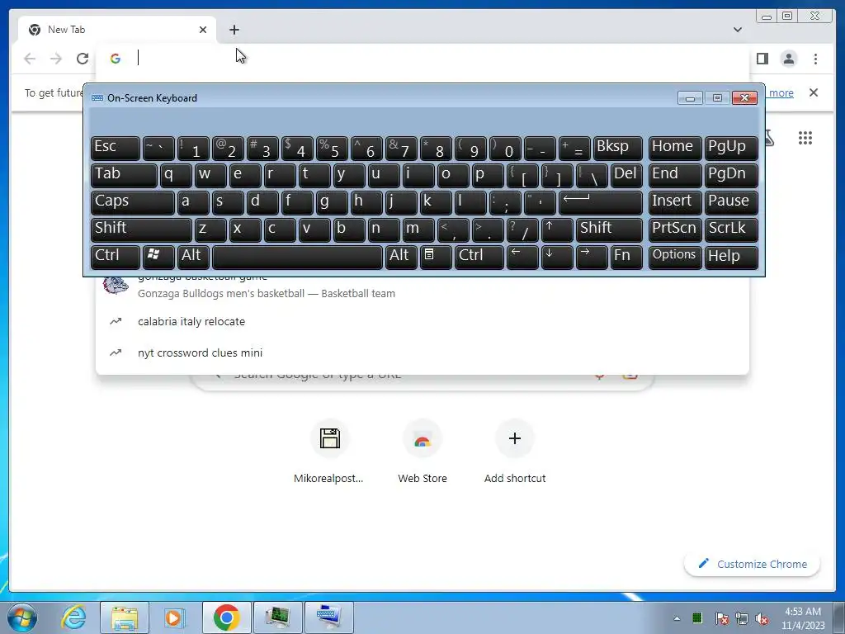Tap the Help key
The height and width of the screenshot is (634, 845).
tap(731, 258)
